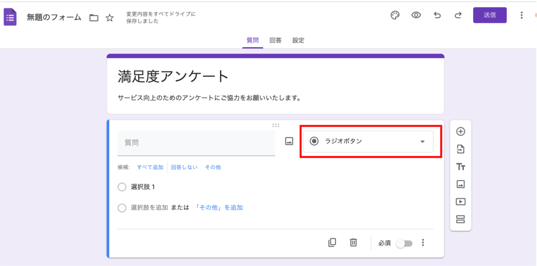The height and width of the screenshot is (266, 537).
Task: Undo the last change
Action: (437, 15)
